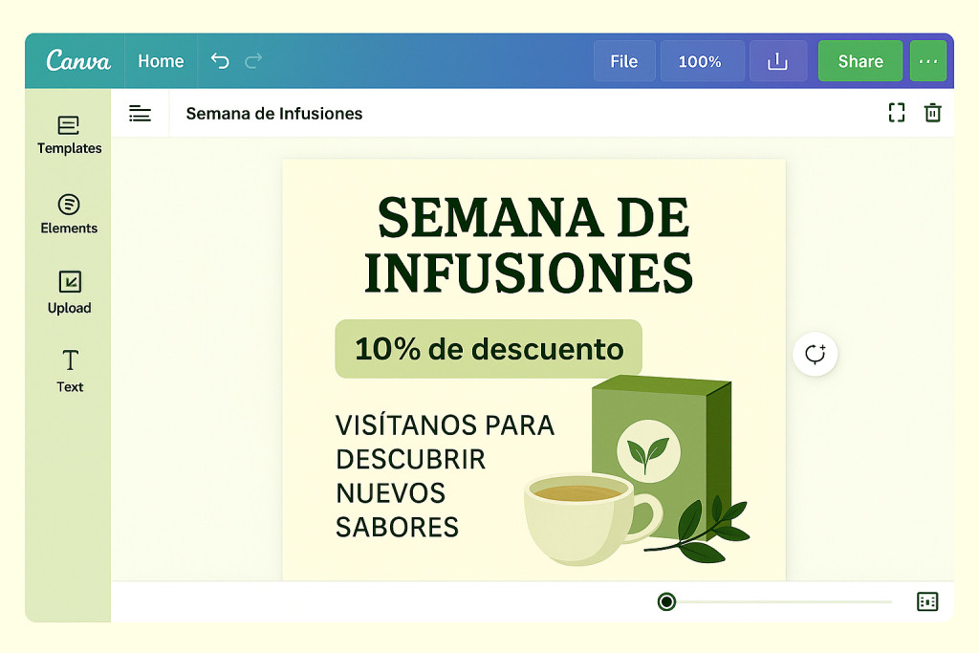Viewport: 979px width, 653px height.
Task: Open the Templates panel
Action: [x=68, y=134]
